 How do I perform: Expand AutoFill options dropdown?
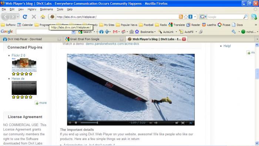point(196,32)
